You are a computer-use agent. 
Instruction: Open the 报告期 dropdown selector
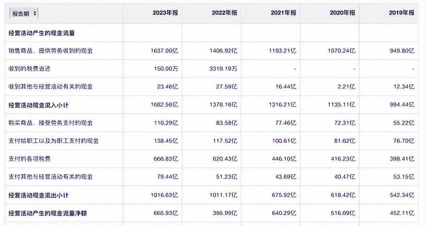(24, 14)
